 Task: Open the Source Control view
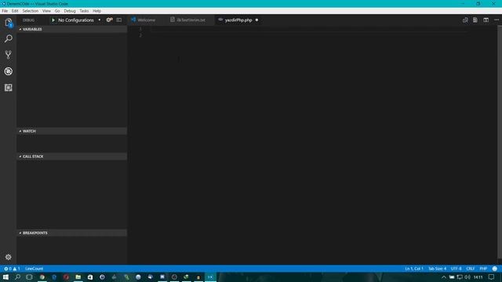coord(9,55)
